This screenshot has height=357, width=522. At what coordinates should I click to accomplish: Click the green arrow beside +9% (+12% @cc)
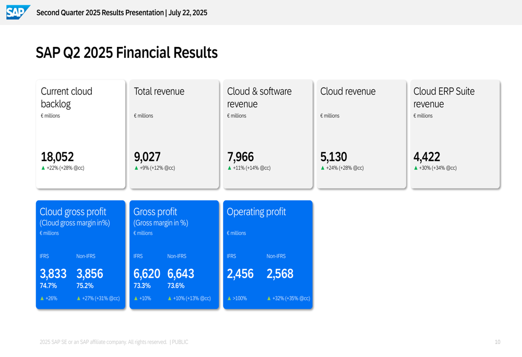coord(136,168)
